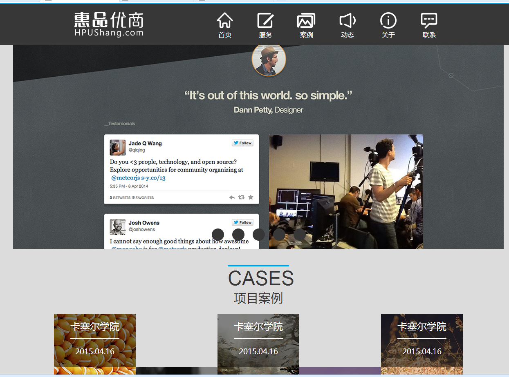
Task: Click retweet icon on Jade Q Wang's tweet
Action: tap(241, 197)
